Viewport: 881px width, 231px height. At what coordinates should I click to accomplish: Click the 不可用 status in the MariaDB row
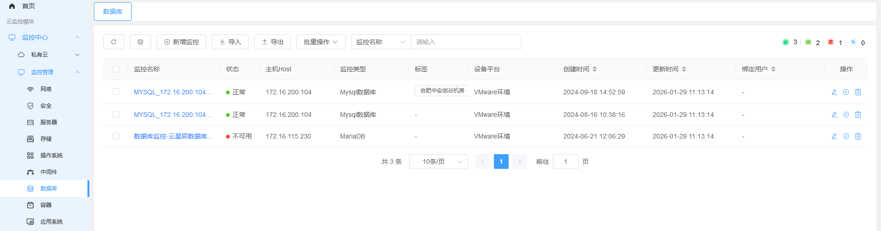[239, 136]
